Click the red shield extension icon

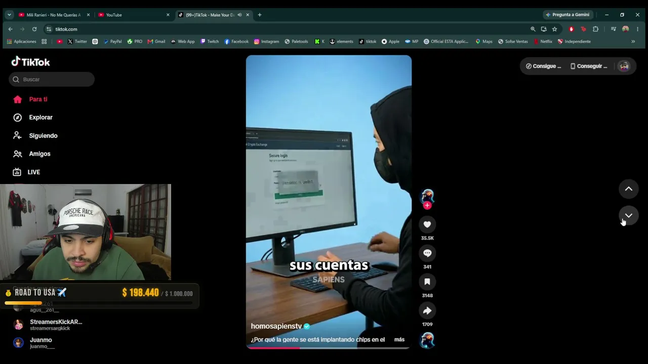click(572, 29)
